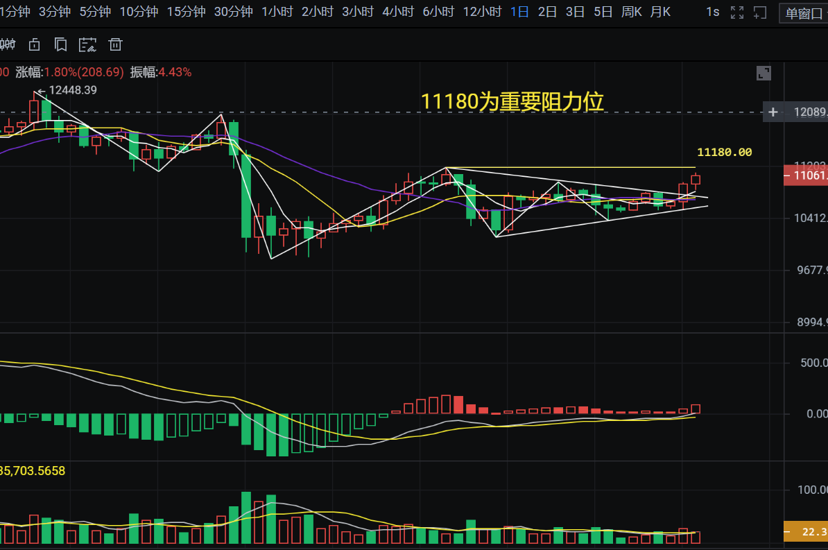828x550 pixels.
Task: Switch to weekly 周K chart
Action: [632, 12]
